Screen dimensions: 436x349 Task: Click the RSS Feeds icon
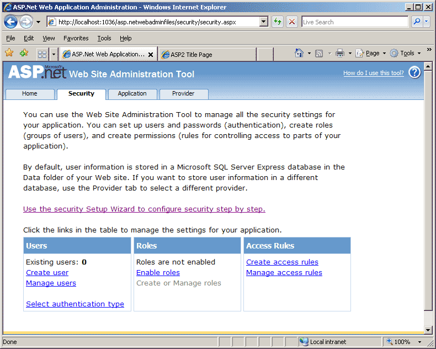tap(319, 53)
